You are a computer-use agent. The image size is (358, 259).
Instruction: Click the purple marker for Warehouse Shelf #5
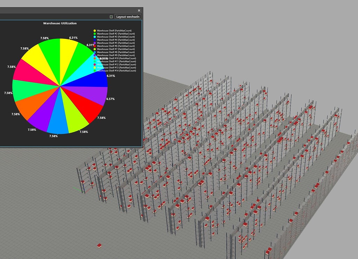point(94,43)
